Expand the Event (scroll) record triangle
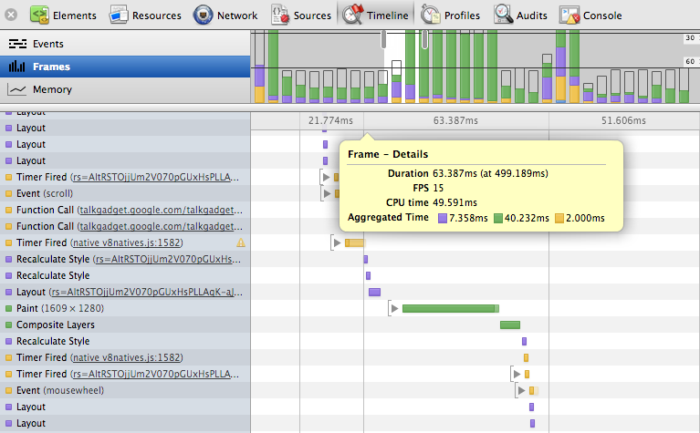The width and height of the screenshot is (700, 433). pos(327,193)
